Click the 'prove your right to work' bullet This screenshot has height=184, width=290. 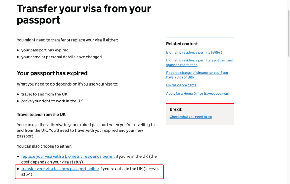pyautogui.click(x=52, y=101)
